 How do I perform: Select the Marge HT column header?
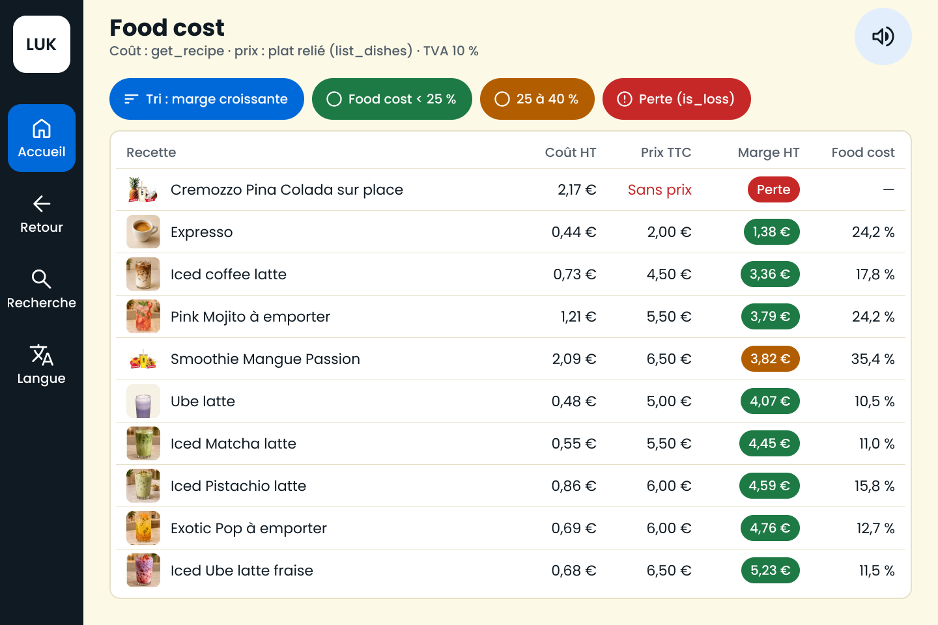769,152
